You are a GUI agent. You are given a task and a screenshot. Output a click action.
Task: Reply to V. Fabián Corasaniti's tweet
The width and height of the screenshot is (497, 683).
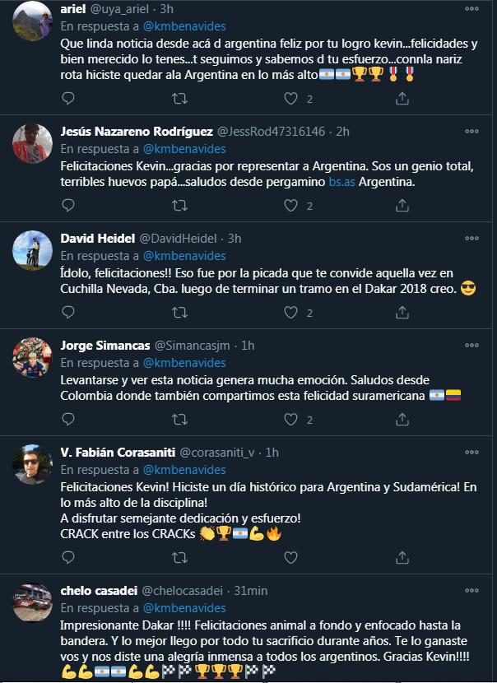click(x=68, y=558)
